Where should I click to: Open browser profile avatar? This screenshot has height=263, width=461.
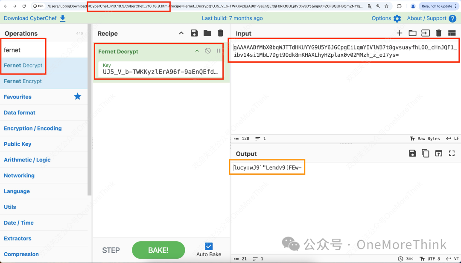pyautogui.click(x=413, y=6)
